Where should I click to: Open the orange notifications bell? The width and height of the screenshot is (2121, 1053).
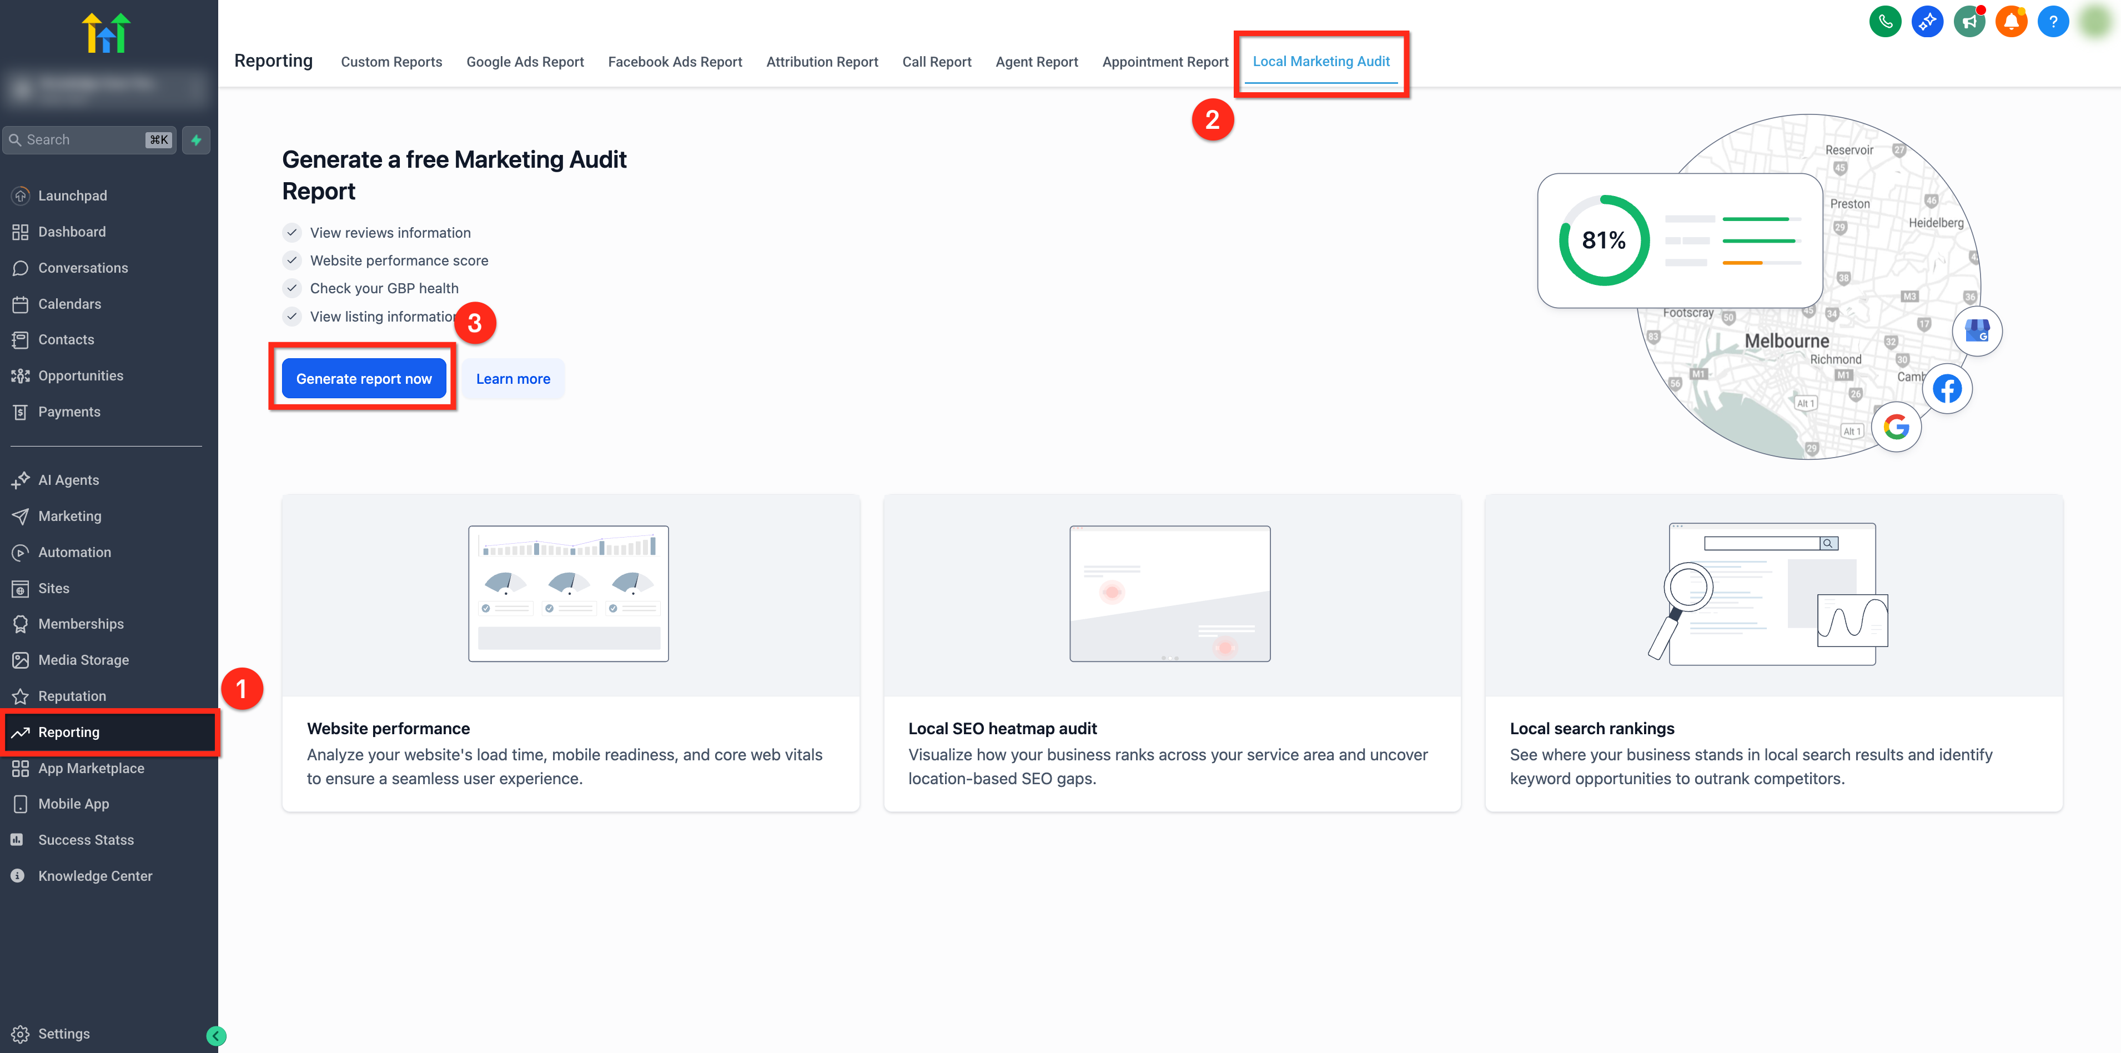coord(2011,22)
